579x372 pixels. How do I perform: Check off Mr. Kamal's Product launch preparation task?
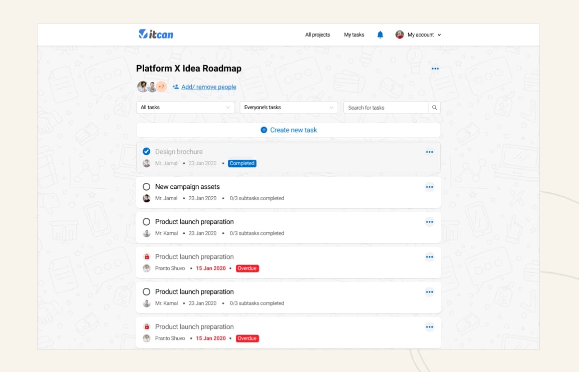[146, 221]
